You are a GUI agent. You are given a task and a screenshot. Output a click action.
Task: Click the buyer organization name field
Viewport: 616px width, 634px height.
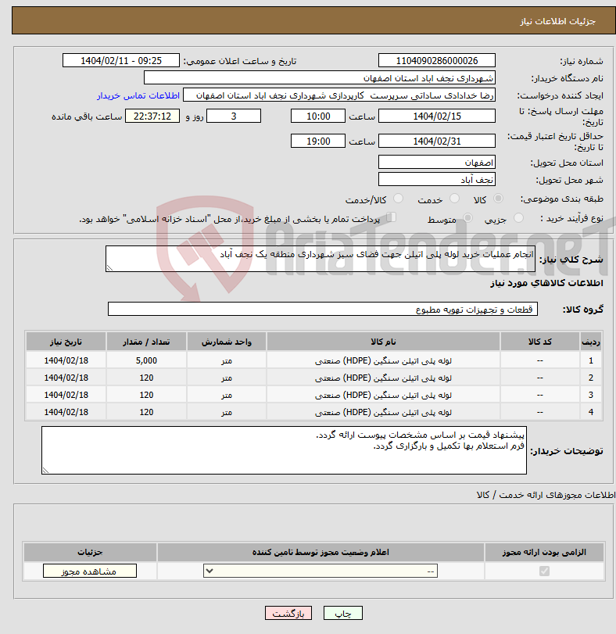coord(319,78)
